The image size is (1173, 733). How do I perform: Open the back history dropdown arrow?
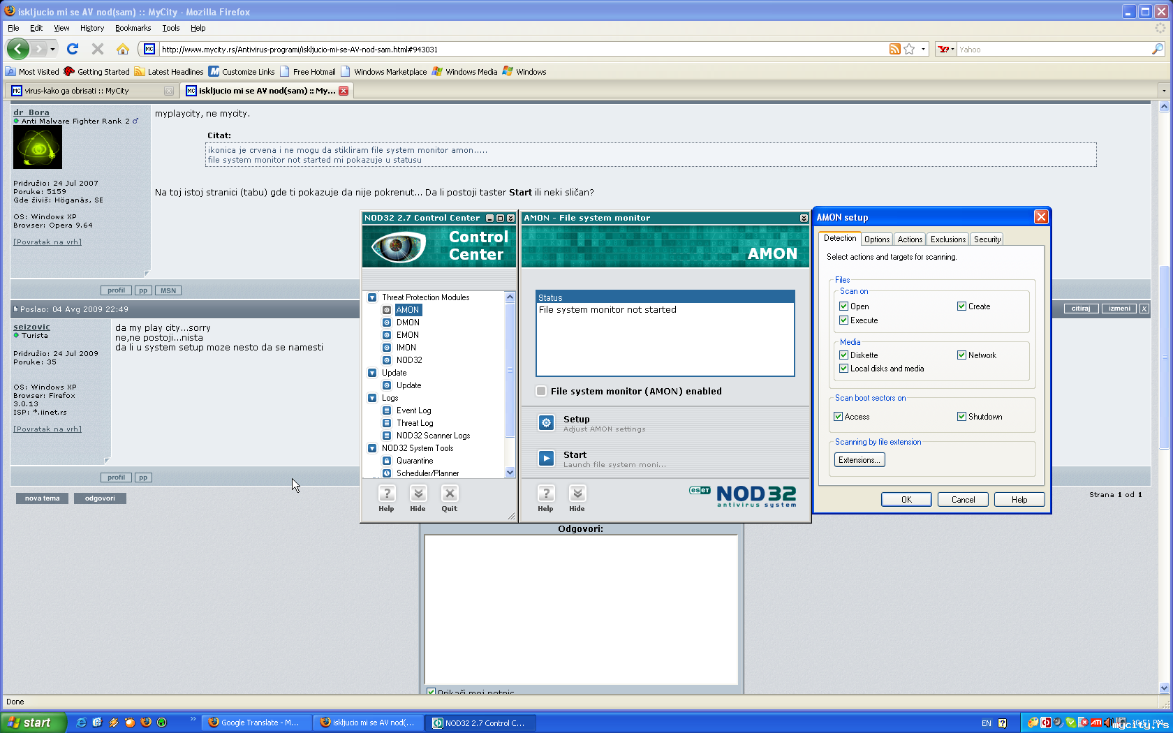coord(52,50)
